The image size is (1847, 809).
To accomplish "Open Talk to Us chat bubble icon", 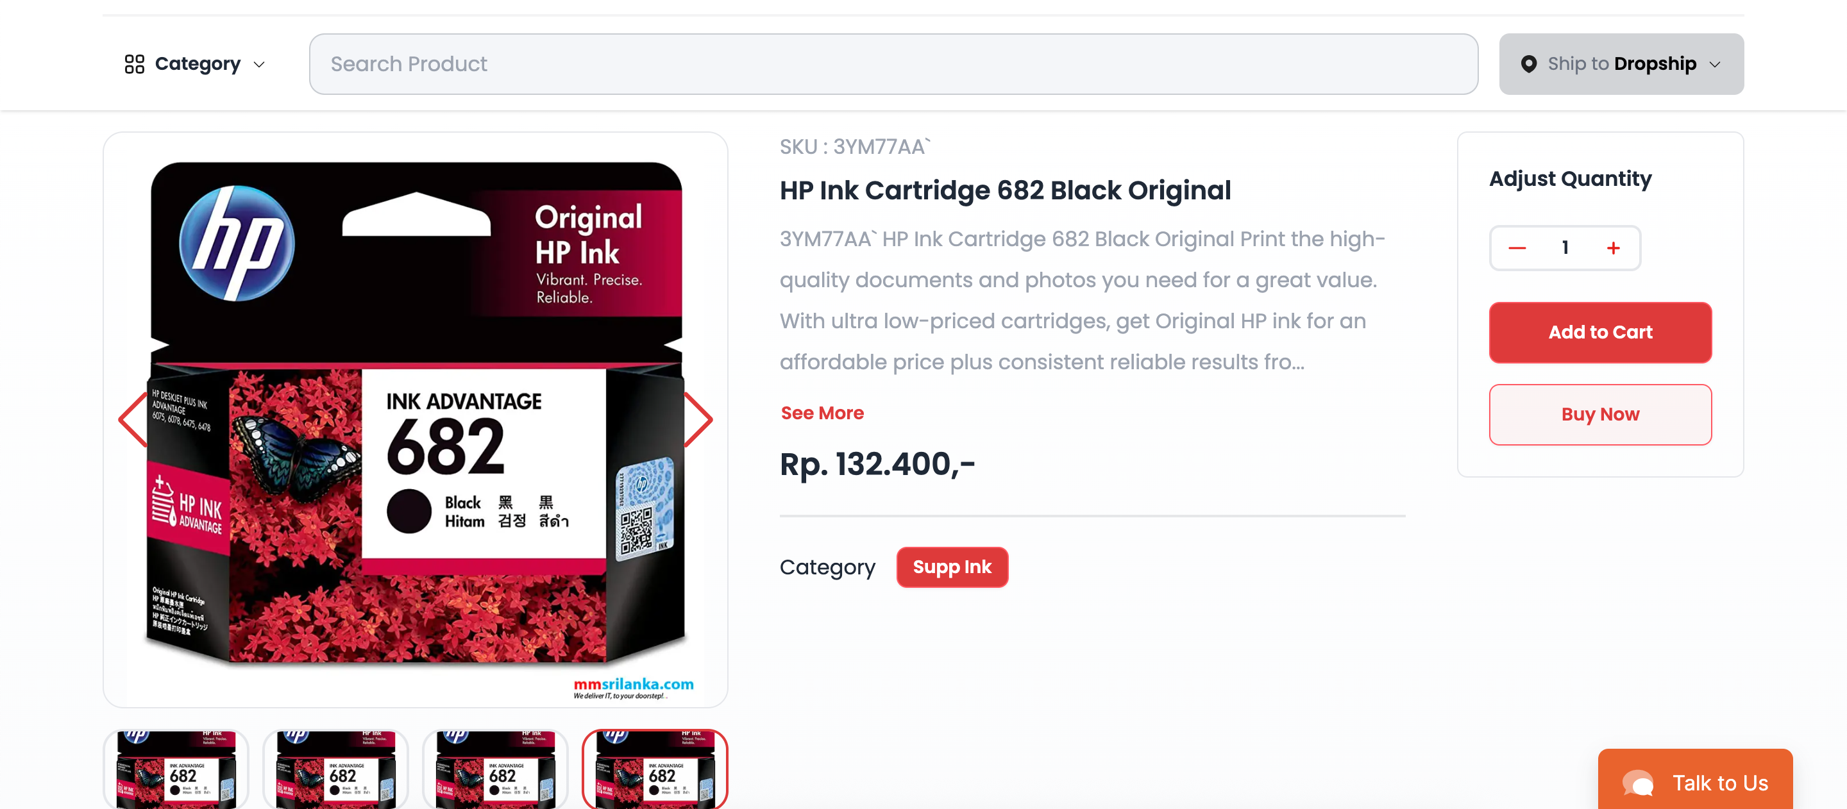I will click(1638, 783).
